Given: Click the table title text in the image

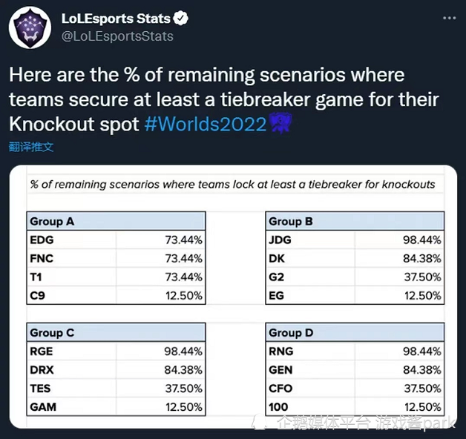Looking at the screenshot, I should click(232, 185).
